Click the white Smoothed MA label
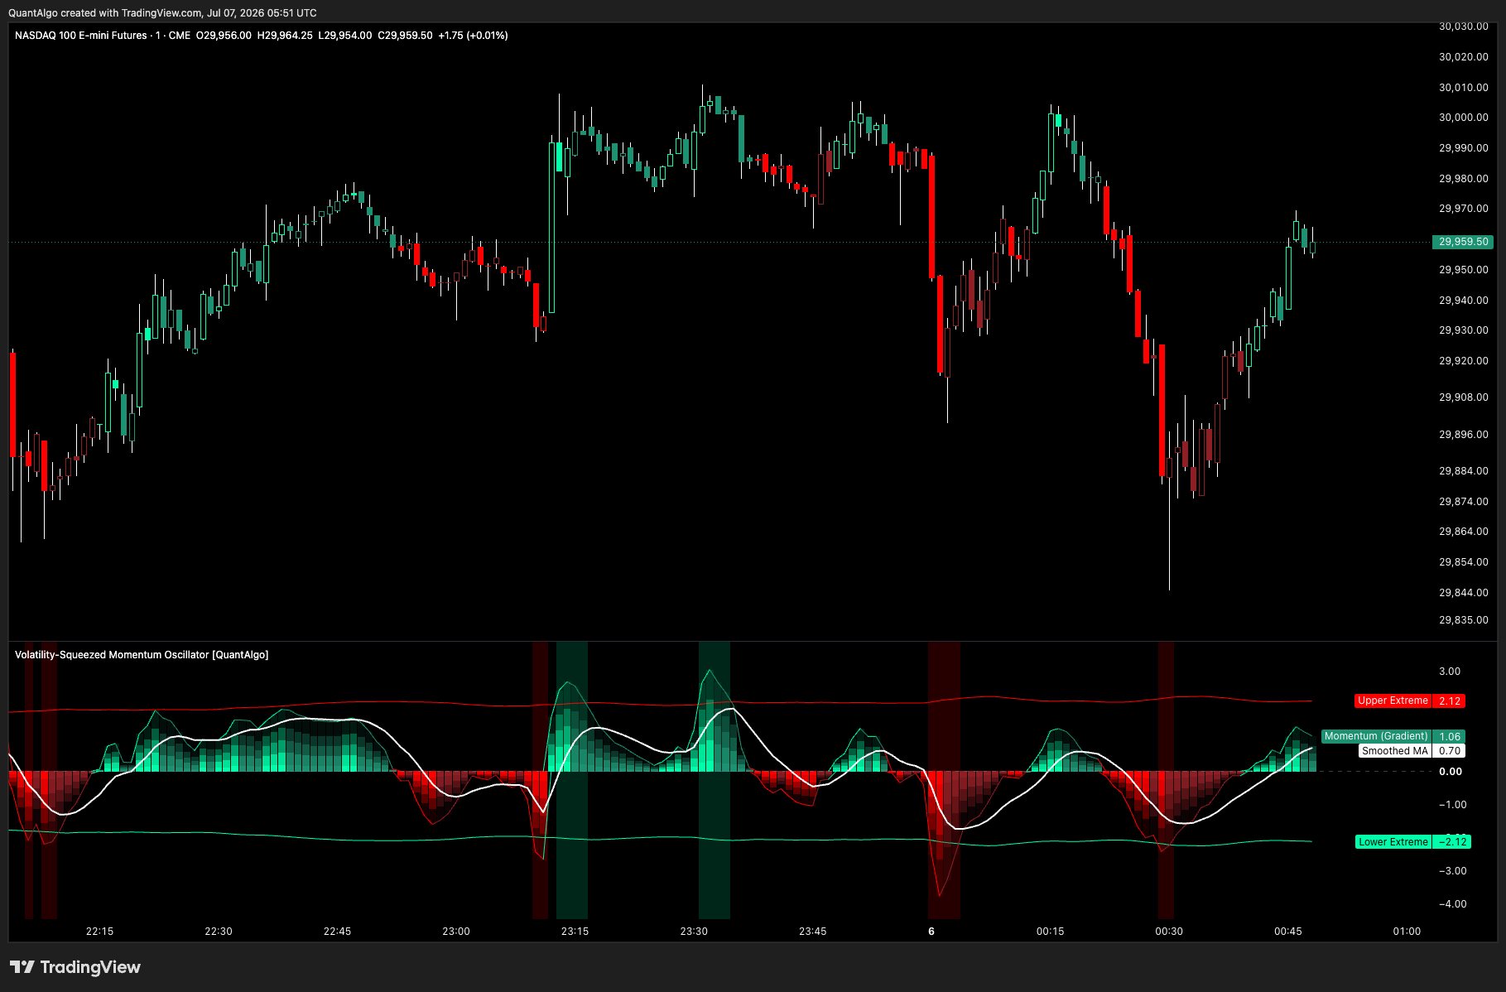1506x992 pixels. [x=1395, y=751]
